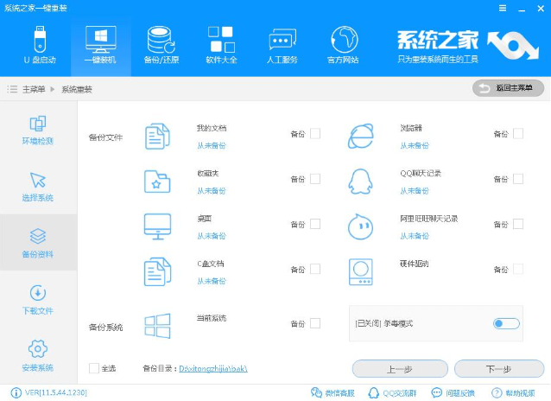The height and width of the screenshot is (401, 551).
Task: Select the 备份资料 layers icon
Action: point(38,236)
